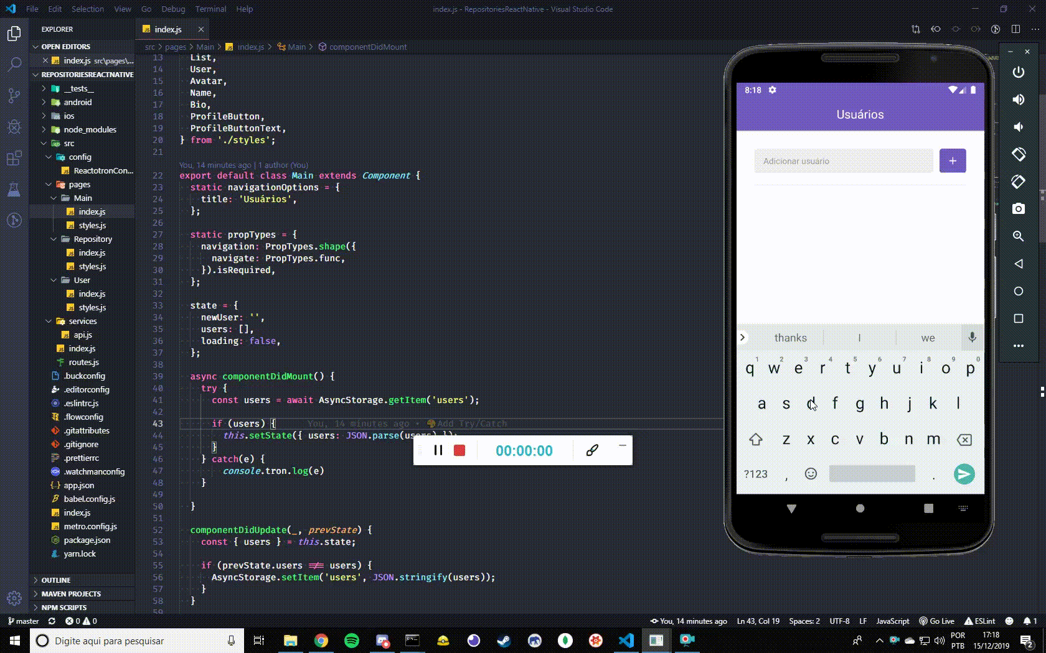Tap keyboard microphone icon
The width and height of the screenshot is (1046, 653).
pos(972,338)
